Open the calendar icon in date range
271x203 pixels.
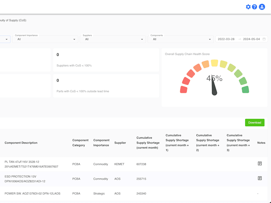point(264,39)
